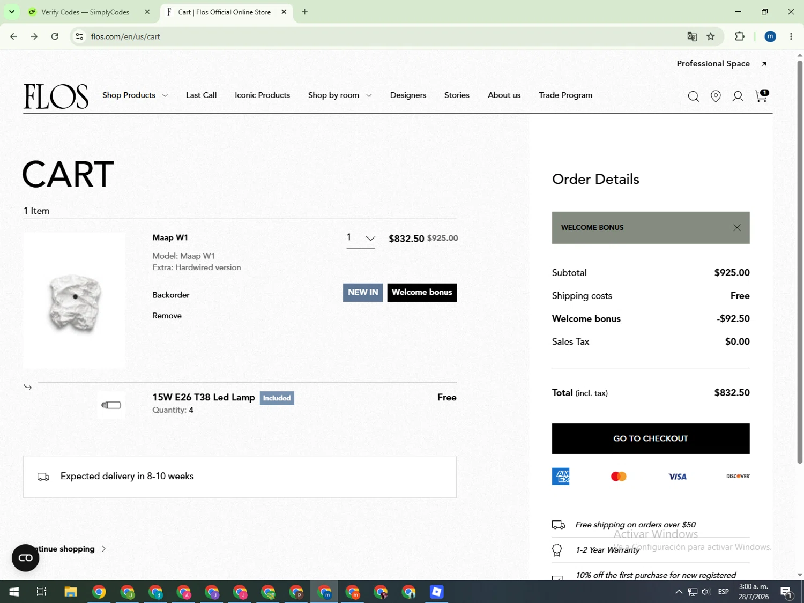Image resolution: width=804 pixels, height=603 pixels.
Task: Reload the page
Action: point(55,36)
